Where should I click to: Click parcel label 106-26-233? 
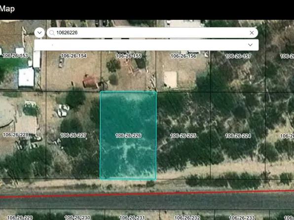coord(242,218)
